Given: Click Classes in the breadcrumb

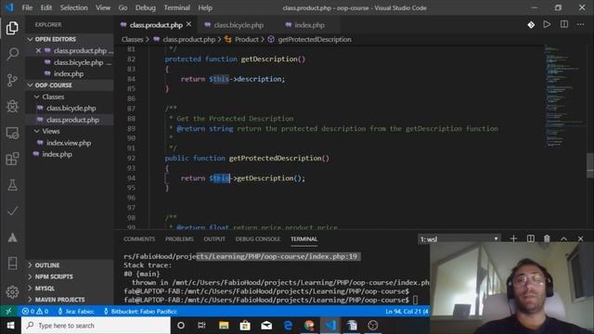Looking at the screenshot, I should coord(132,39).
